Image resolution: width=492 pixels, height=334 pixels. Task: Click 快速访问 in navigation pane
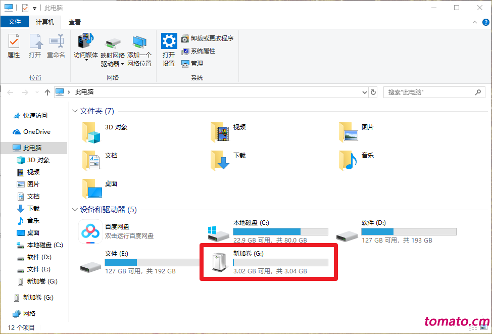pos(30,116)
